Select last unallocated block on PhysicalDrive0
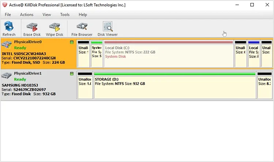This screenshot has width=274, height=162. [x=267, y=54]
